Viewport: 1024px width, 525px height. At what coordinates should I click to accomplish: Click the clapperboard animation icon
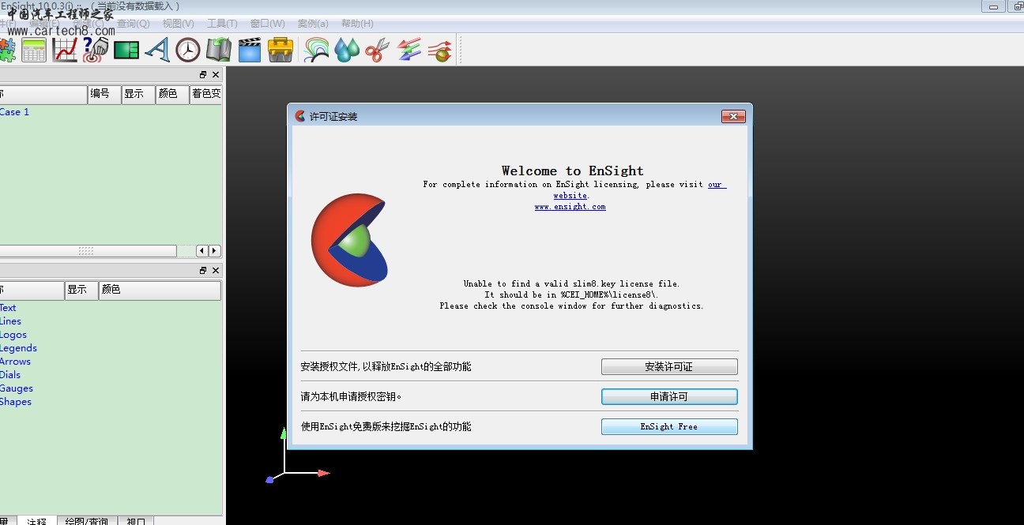click(x=249, y=50)
